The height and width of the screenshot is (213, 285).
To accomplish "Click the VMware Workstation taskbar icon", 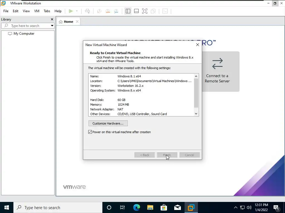I will pyautogui.click(x=191, y=207).
